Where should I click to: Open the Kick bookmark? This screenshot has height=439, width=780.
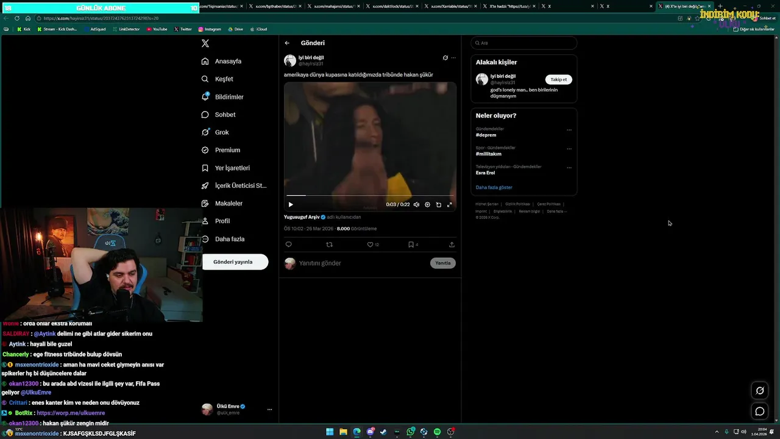coord(24,29)
